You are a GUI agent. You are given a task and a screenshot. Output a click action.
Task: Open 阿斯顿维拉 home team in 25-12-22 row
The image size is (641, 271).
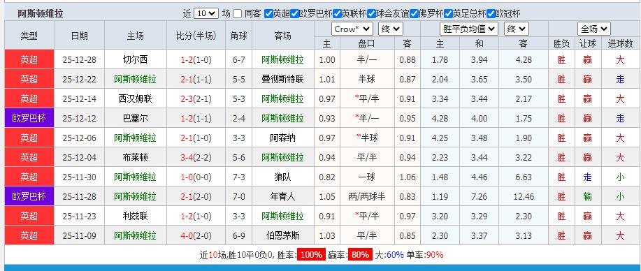click(136, 80)
